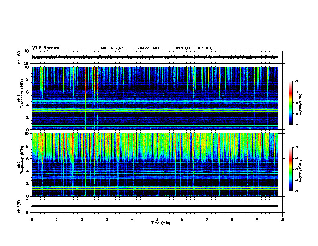This screenshot has width=318, height=246.
Task: Click time axis tick label '0'
Action: tap(32, 219)
